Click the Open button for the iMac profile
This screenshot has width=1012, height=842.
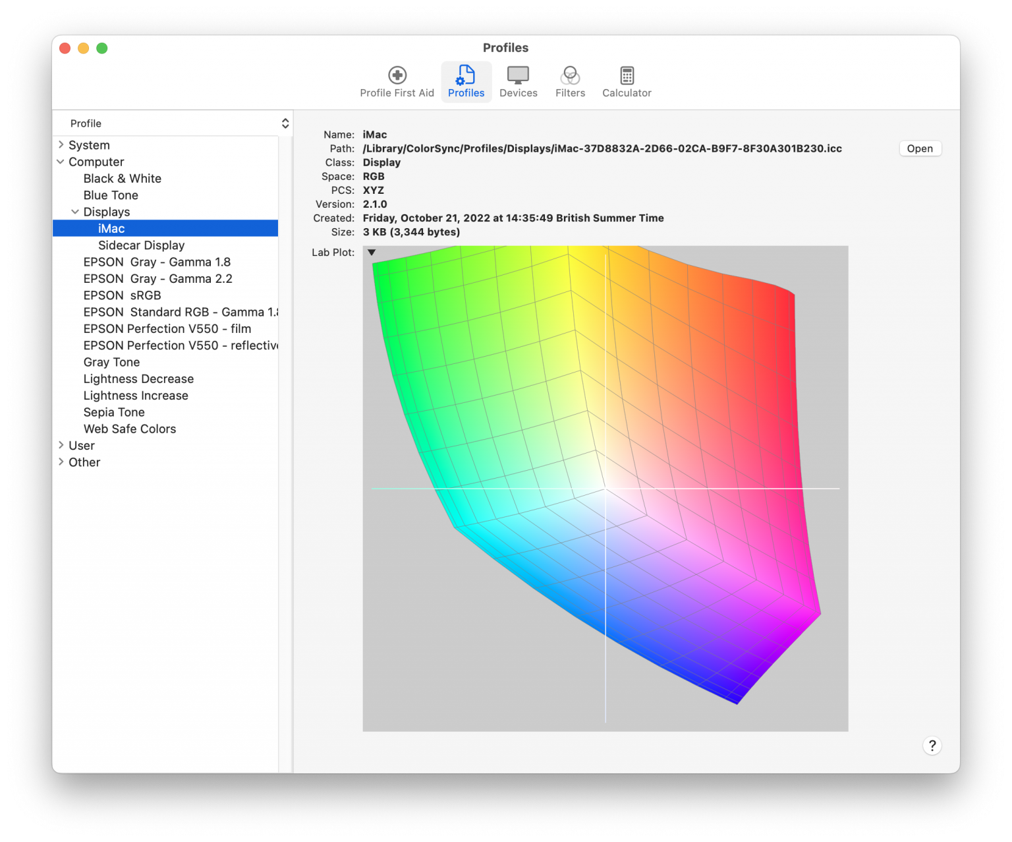pyautogui.click(x=920, y=148)
